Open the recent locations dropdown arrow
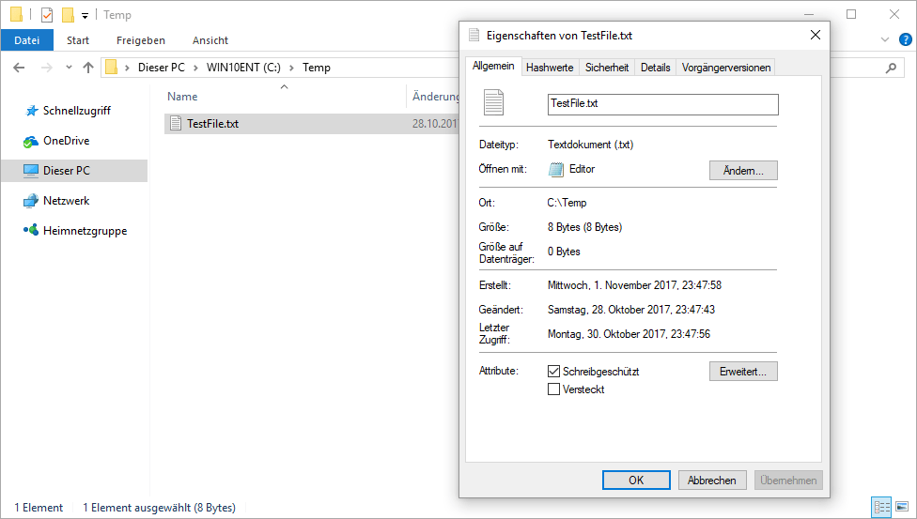917x519 pixels. coord(69,68)
